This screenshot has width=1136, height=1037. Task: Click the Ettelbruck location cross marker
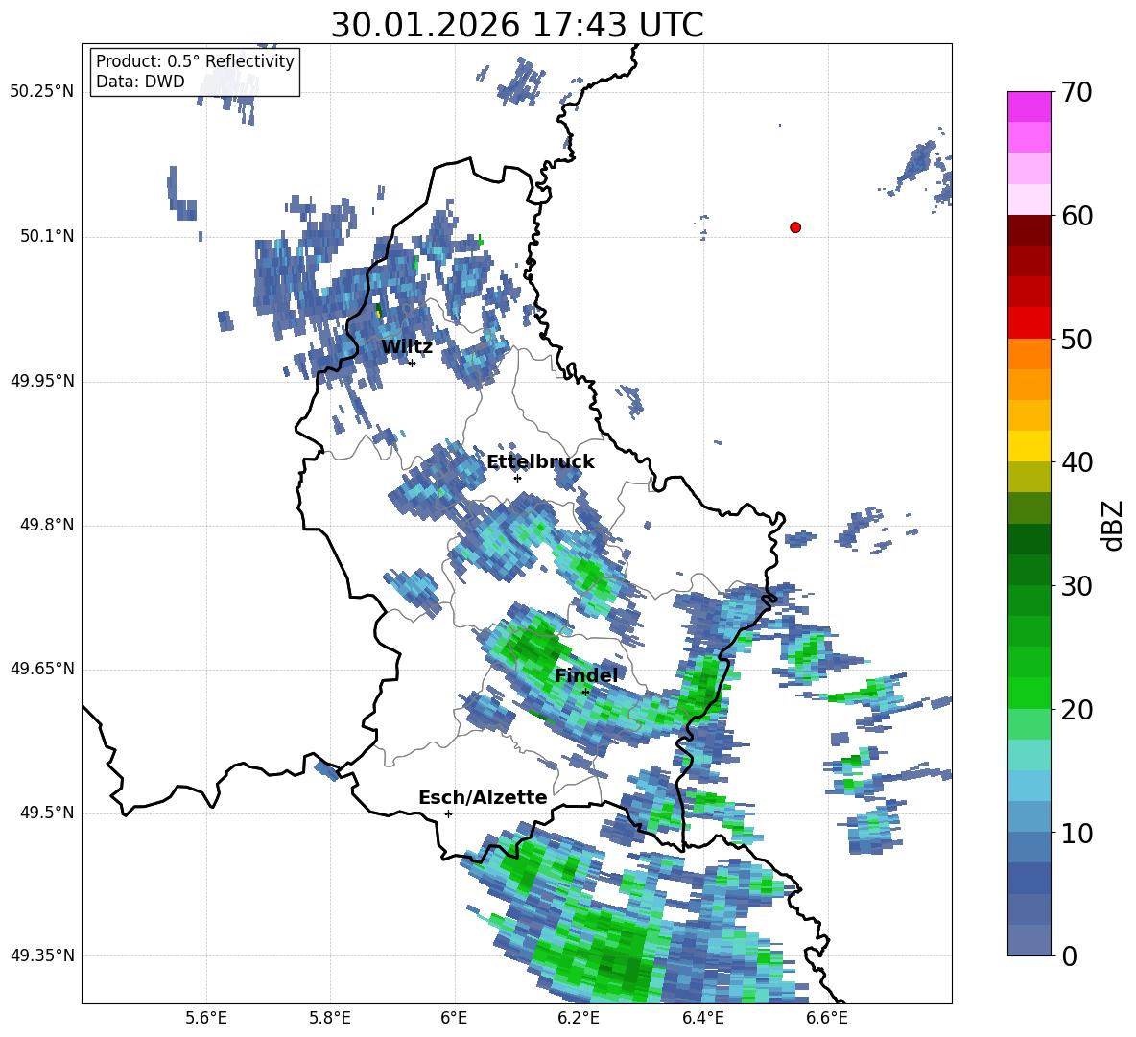tap(517, 478)
